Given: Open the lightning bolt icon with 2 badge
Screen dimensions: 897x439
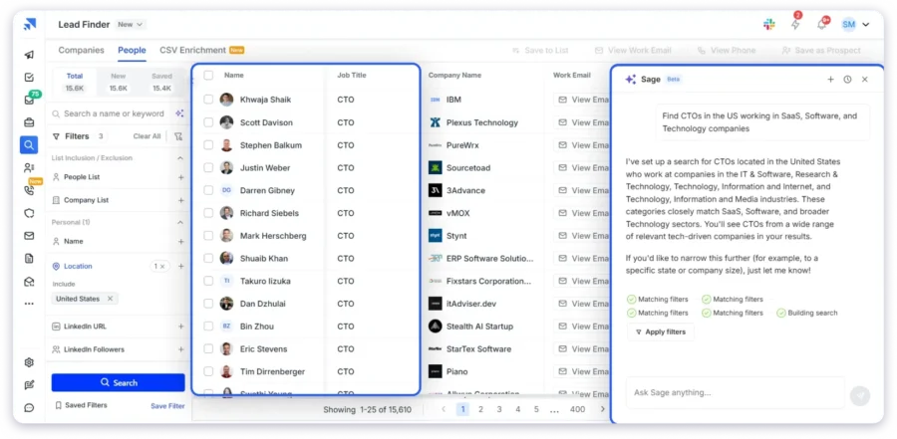Looking at the screenshot, I should tap(795, 25).
